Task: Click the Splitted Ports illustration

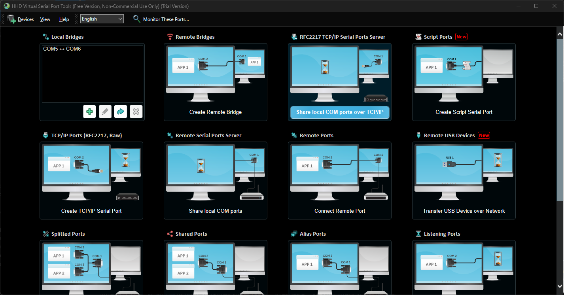Action: click(91, 269)
